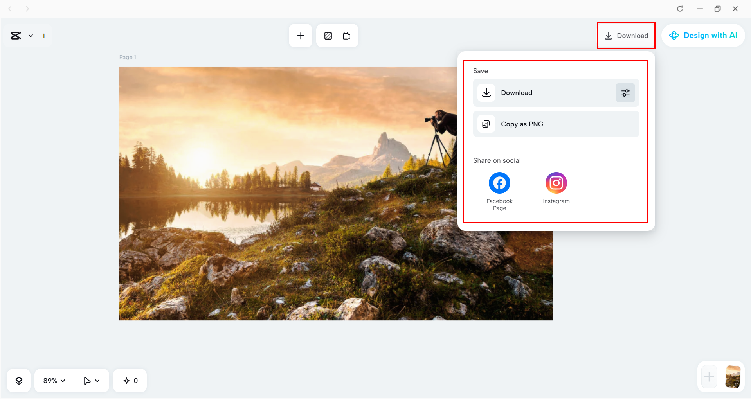Screen dimensions: 751x399
Task: Open the dropdown beside the CapCut logo
Action: pos(31,35)
